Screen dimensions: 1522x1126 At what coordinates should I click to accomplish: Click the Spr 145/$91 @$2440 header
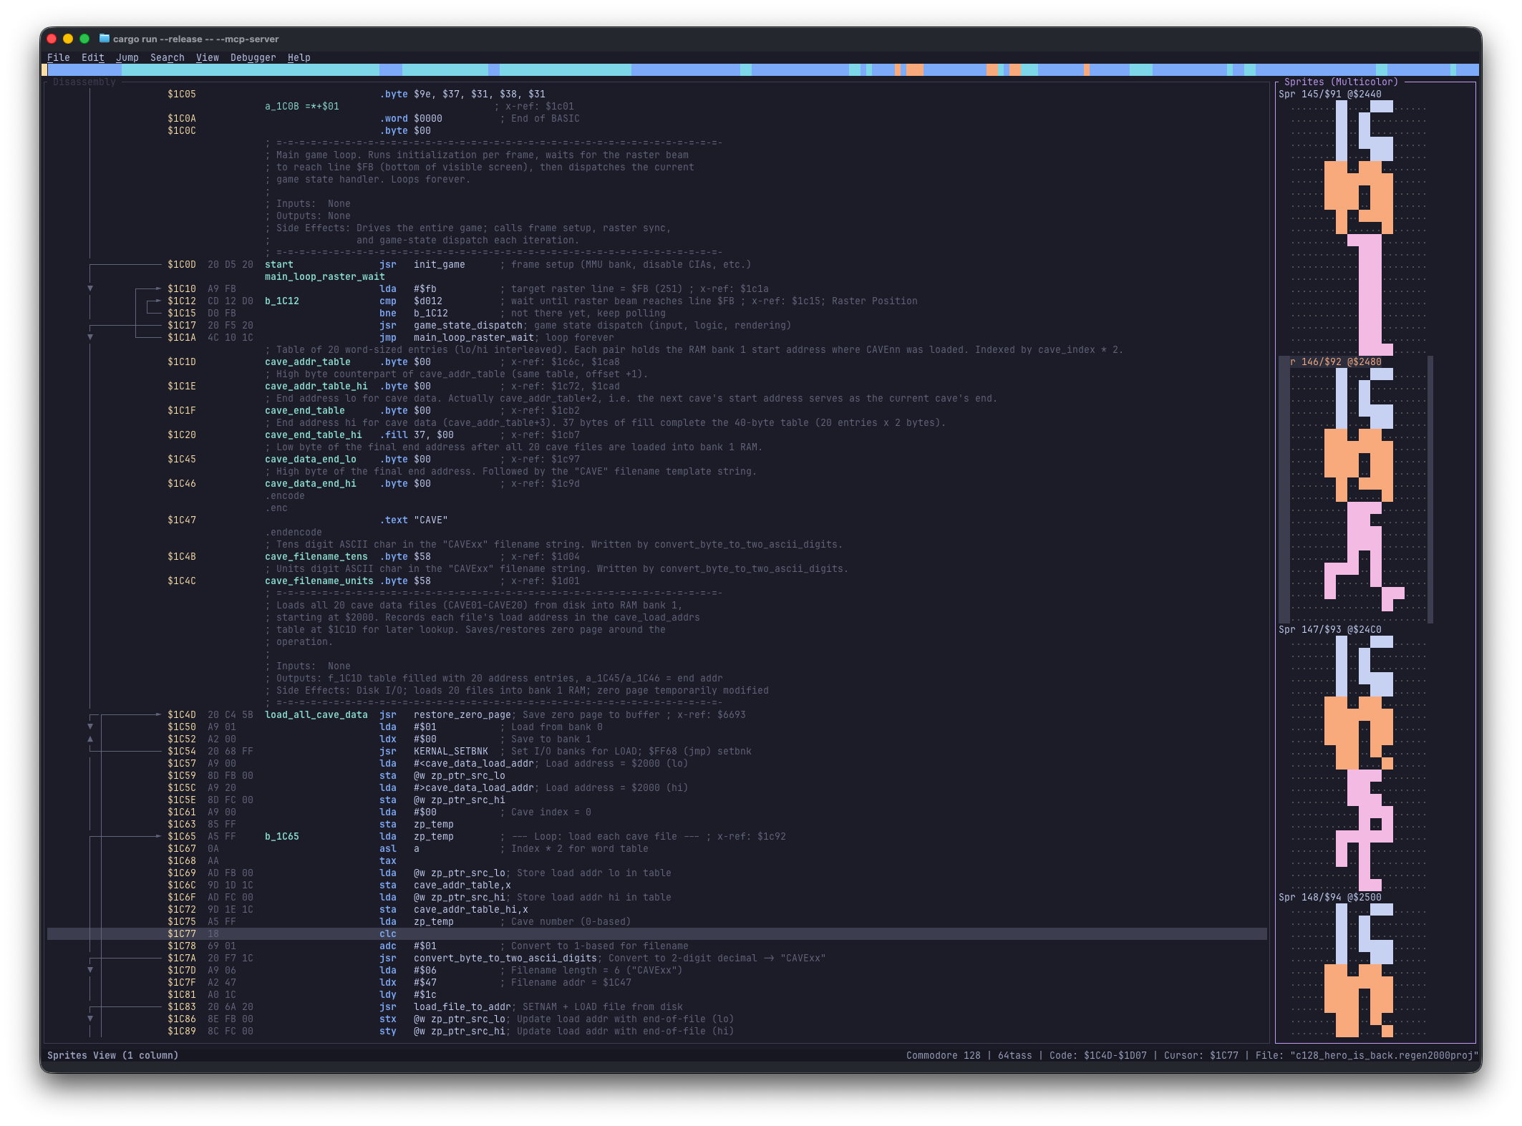[1329, 94]
